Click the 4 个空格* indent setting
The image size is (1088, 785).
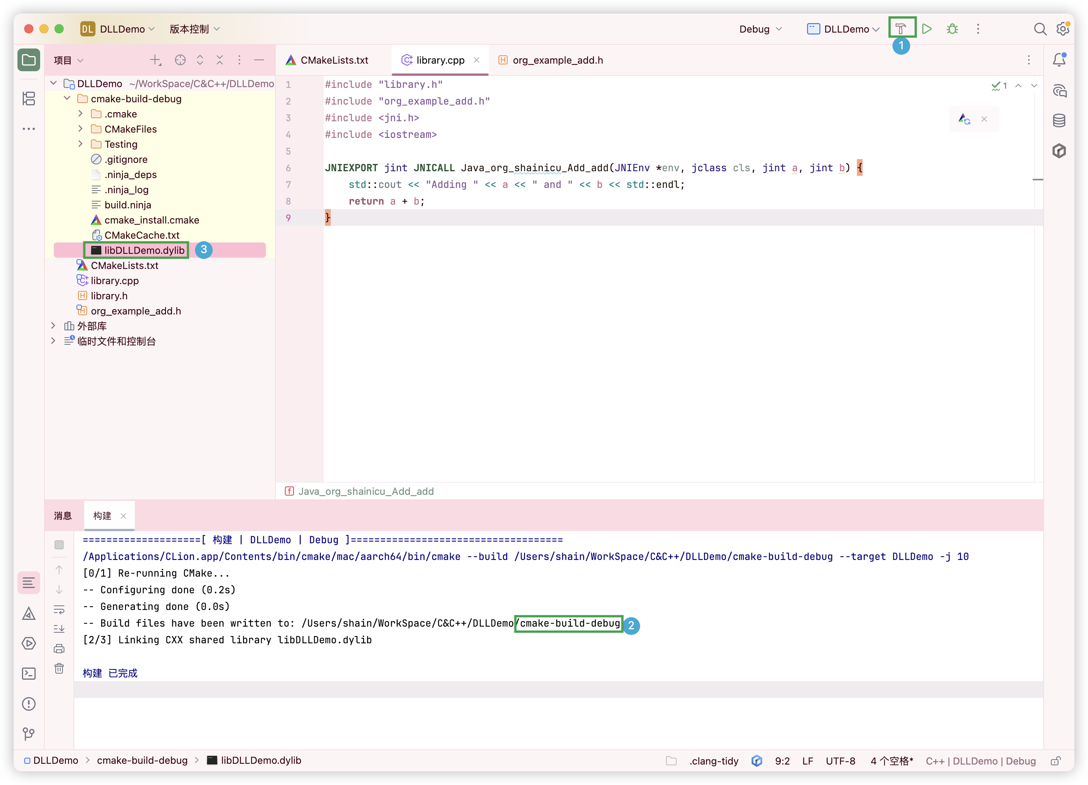892,761
